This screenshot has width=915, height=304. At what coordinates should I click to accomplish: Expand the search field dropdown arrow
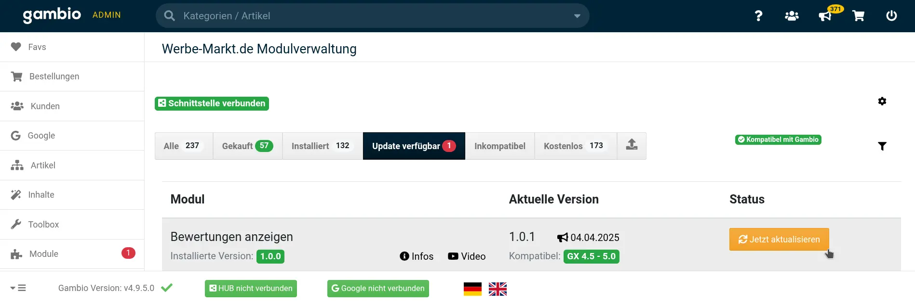point(577,16)
